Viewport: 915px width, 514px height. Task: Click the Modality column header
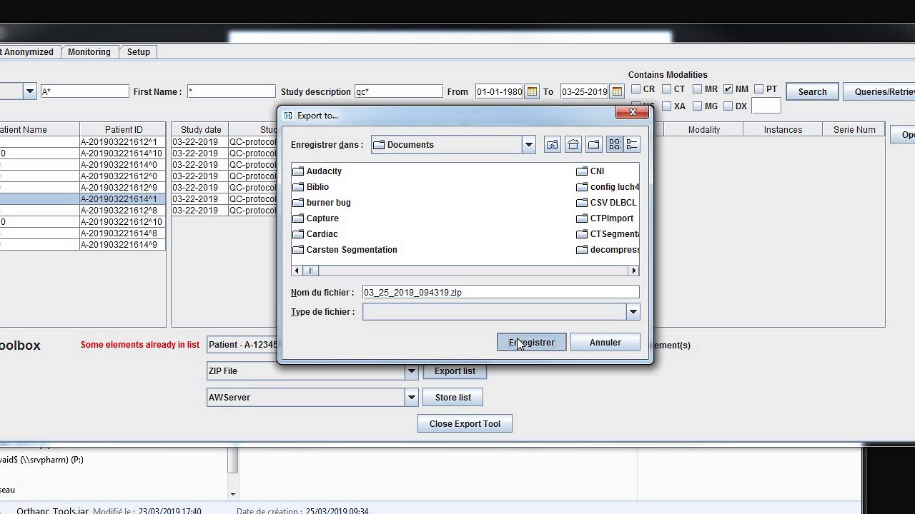coord(703,130)
